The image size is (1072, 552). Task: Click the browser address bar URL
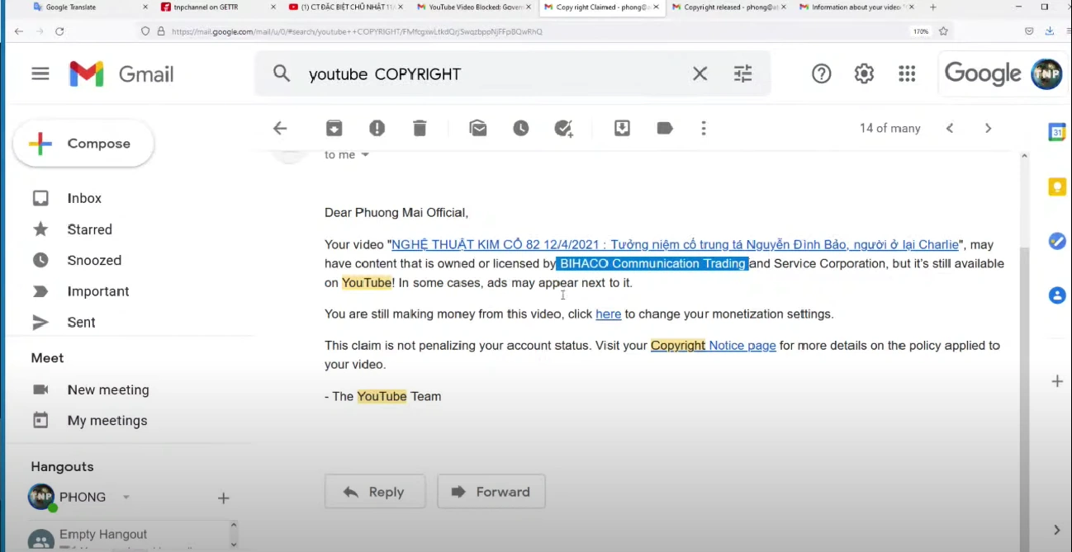click(357, 31)
